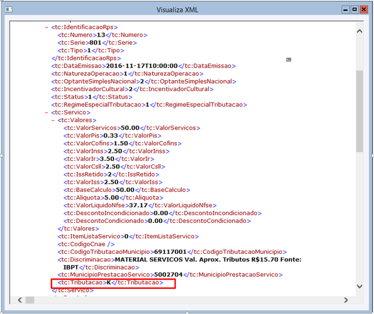The image size is (374, 314).
Task: Click the tc:Status opening tag
Action: (x=70, y=97)
